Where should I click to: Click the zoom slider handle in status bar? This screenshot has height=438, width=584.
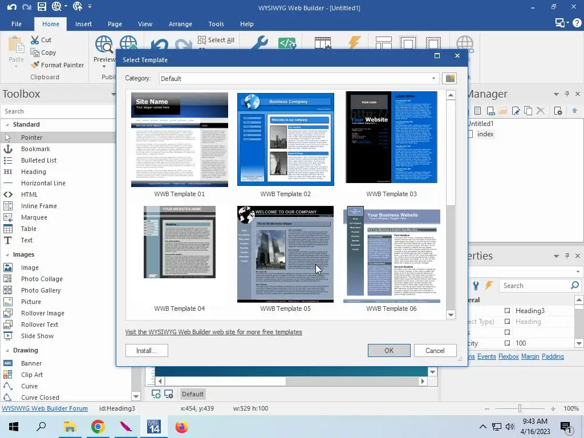point(520,408)
